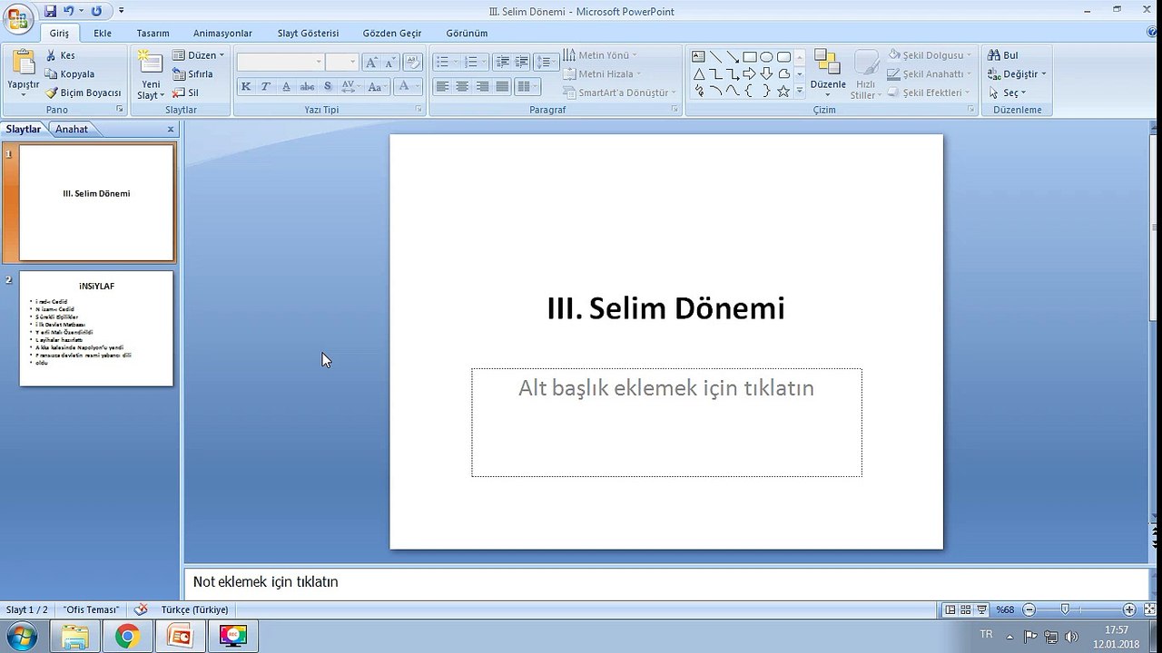The image size is (1162, 653).
Task: Select slide 2 İNSİYLAF thumbnail
Action: (x=96, y=328)
